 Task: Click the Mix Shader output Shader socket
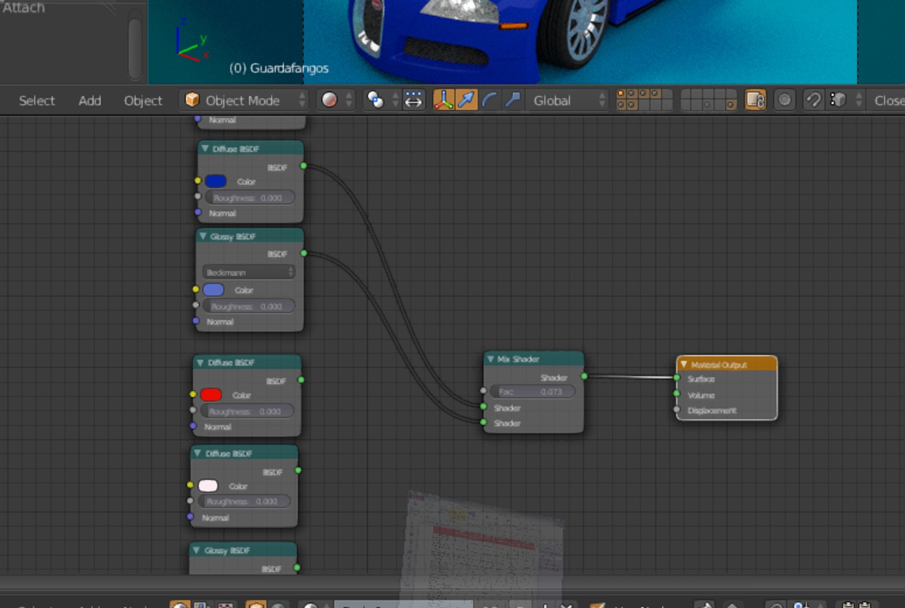click(584, 376)
